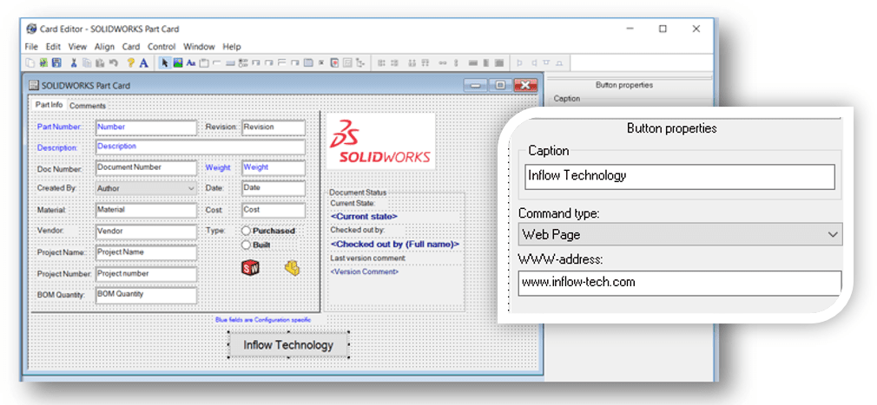The height and width of the screenshot is (405, 877).
Task: Select the tree-structure control tool icon
Action: (359, 63)
